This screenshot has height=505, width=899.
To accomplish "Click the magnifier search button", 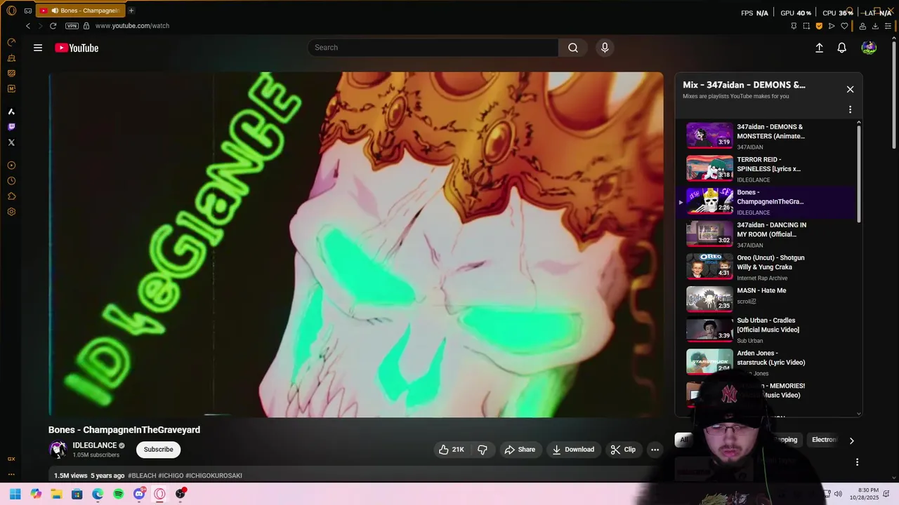I will pyautogui.click(x=573, y=48).
